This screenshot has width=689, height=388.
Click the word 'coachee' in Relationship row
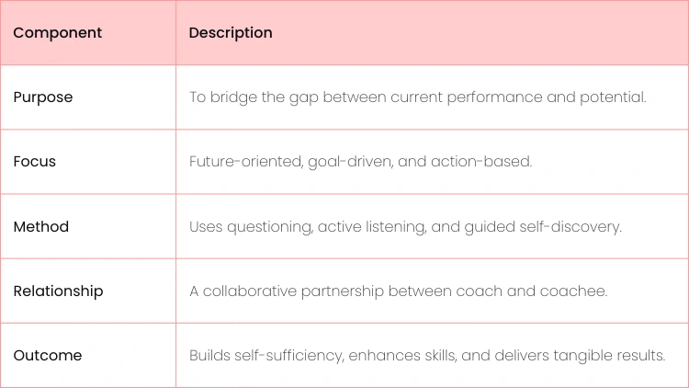tap(572, 291)
